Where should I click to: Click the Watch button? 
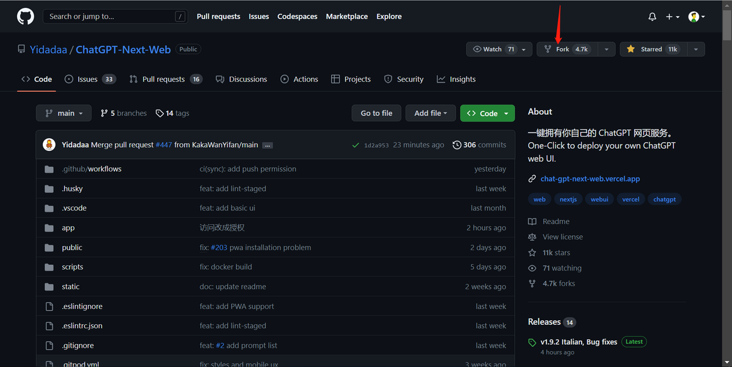click(492, 49)
